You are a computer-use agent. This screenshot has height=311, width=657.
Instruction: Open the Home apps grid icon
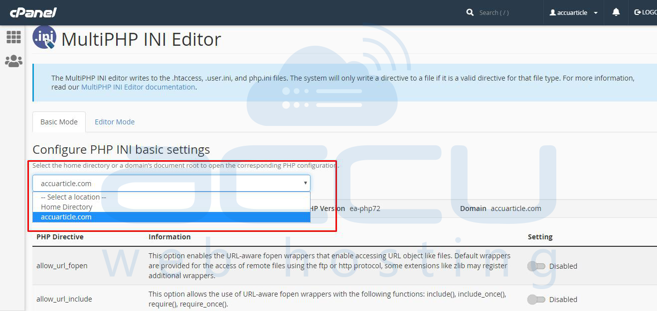point(13,37)
